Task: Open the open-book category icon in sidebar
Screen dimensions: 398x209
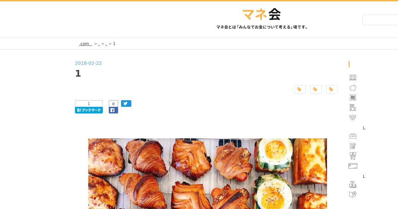Action: click(x=353, y=78)
